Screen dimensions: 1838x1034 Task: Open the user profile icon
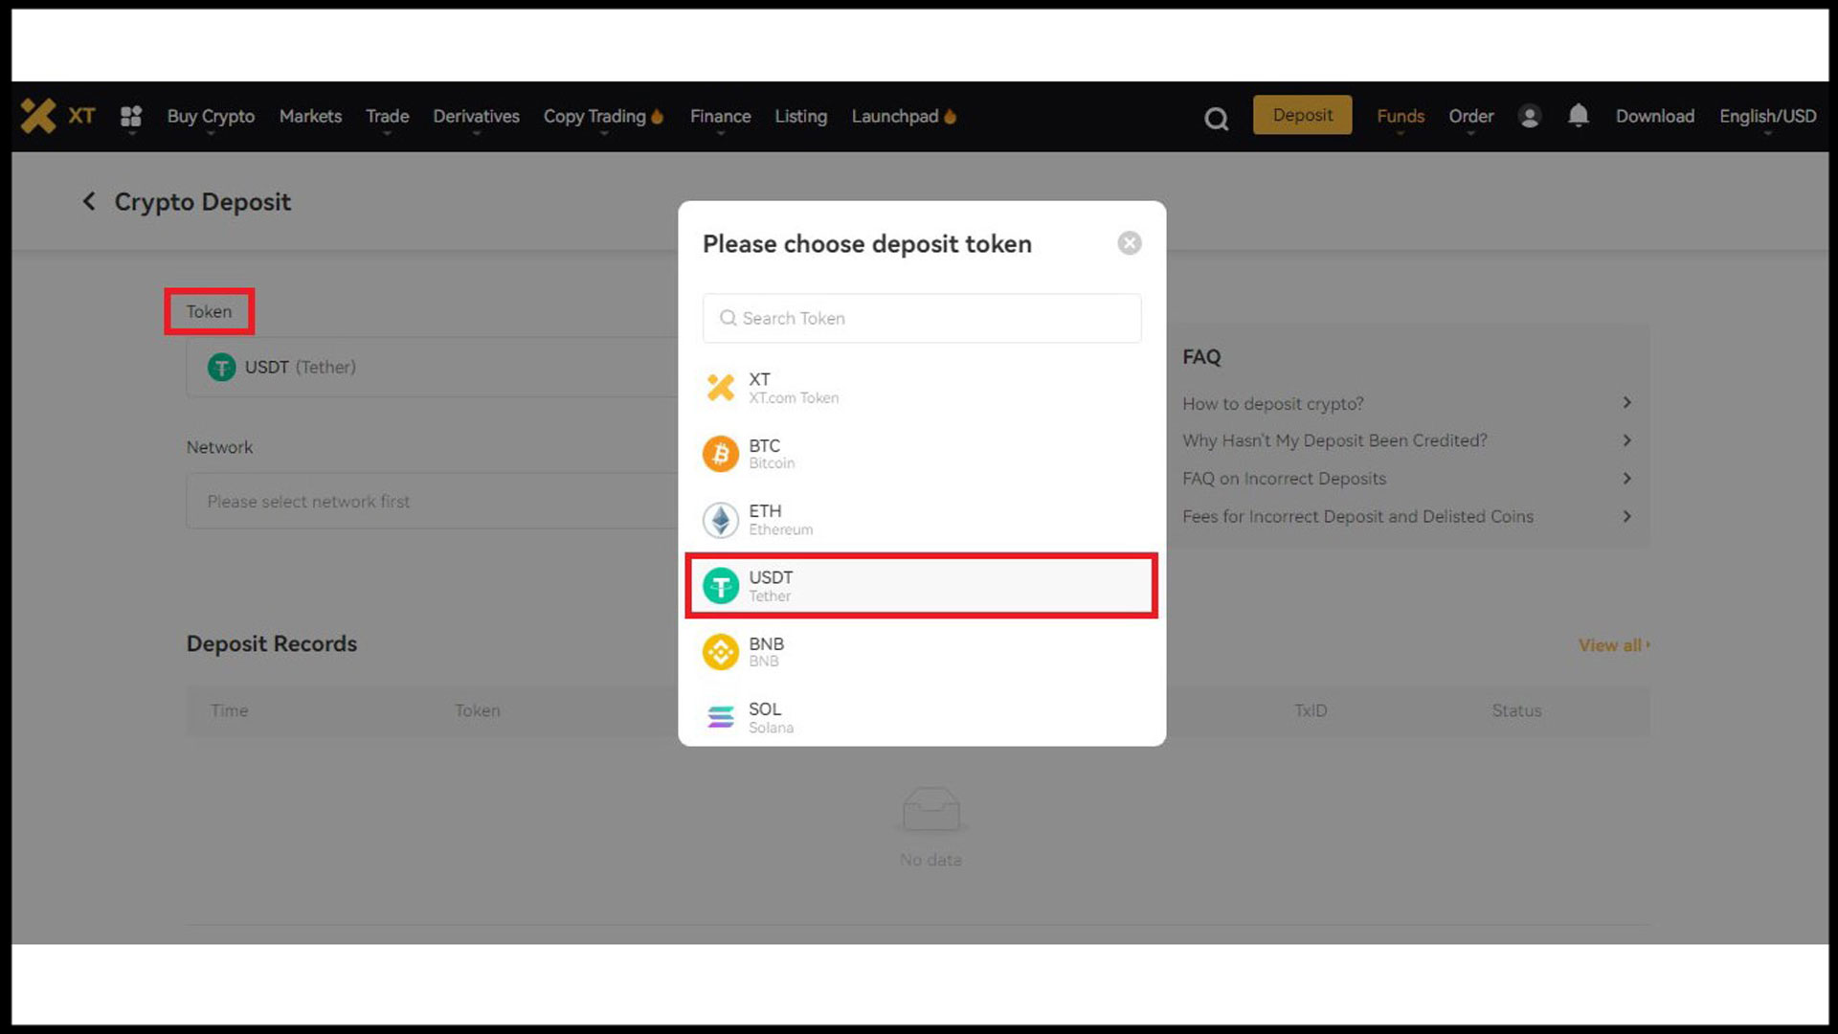[x=1530, y=116]
